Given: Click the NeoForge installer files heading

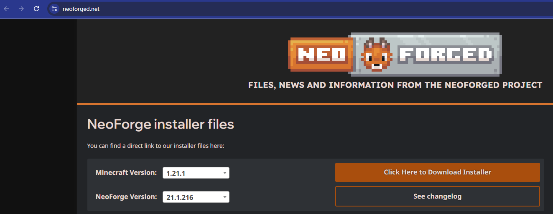Looking at the screenshot, I should (161, 124).
